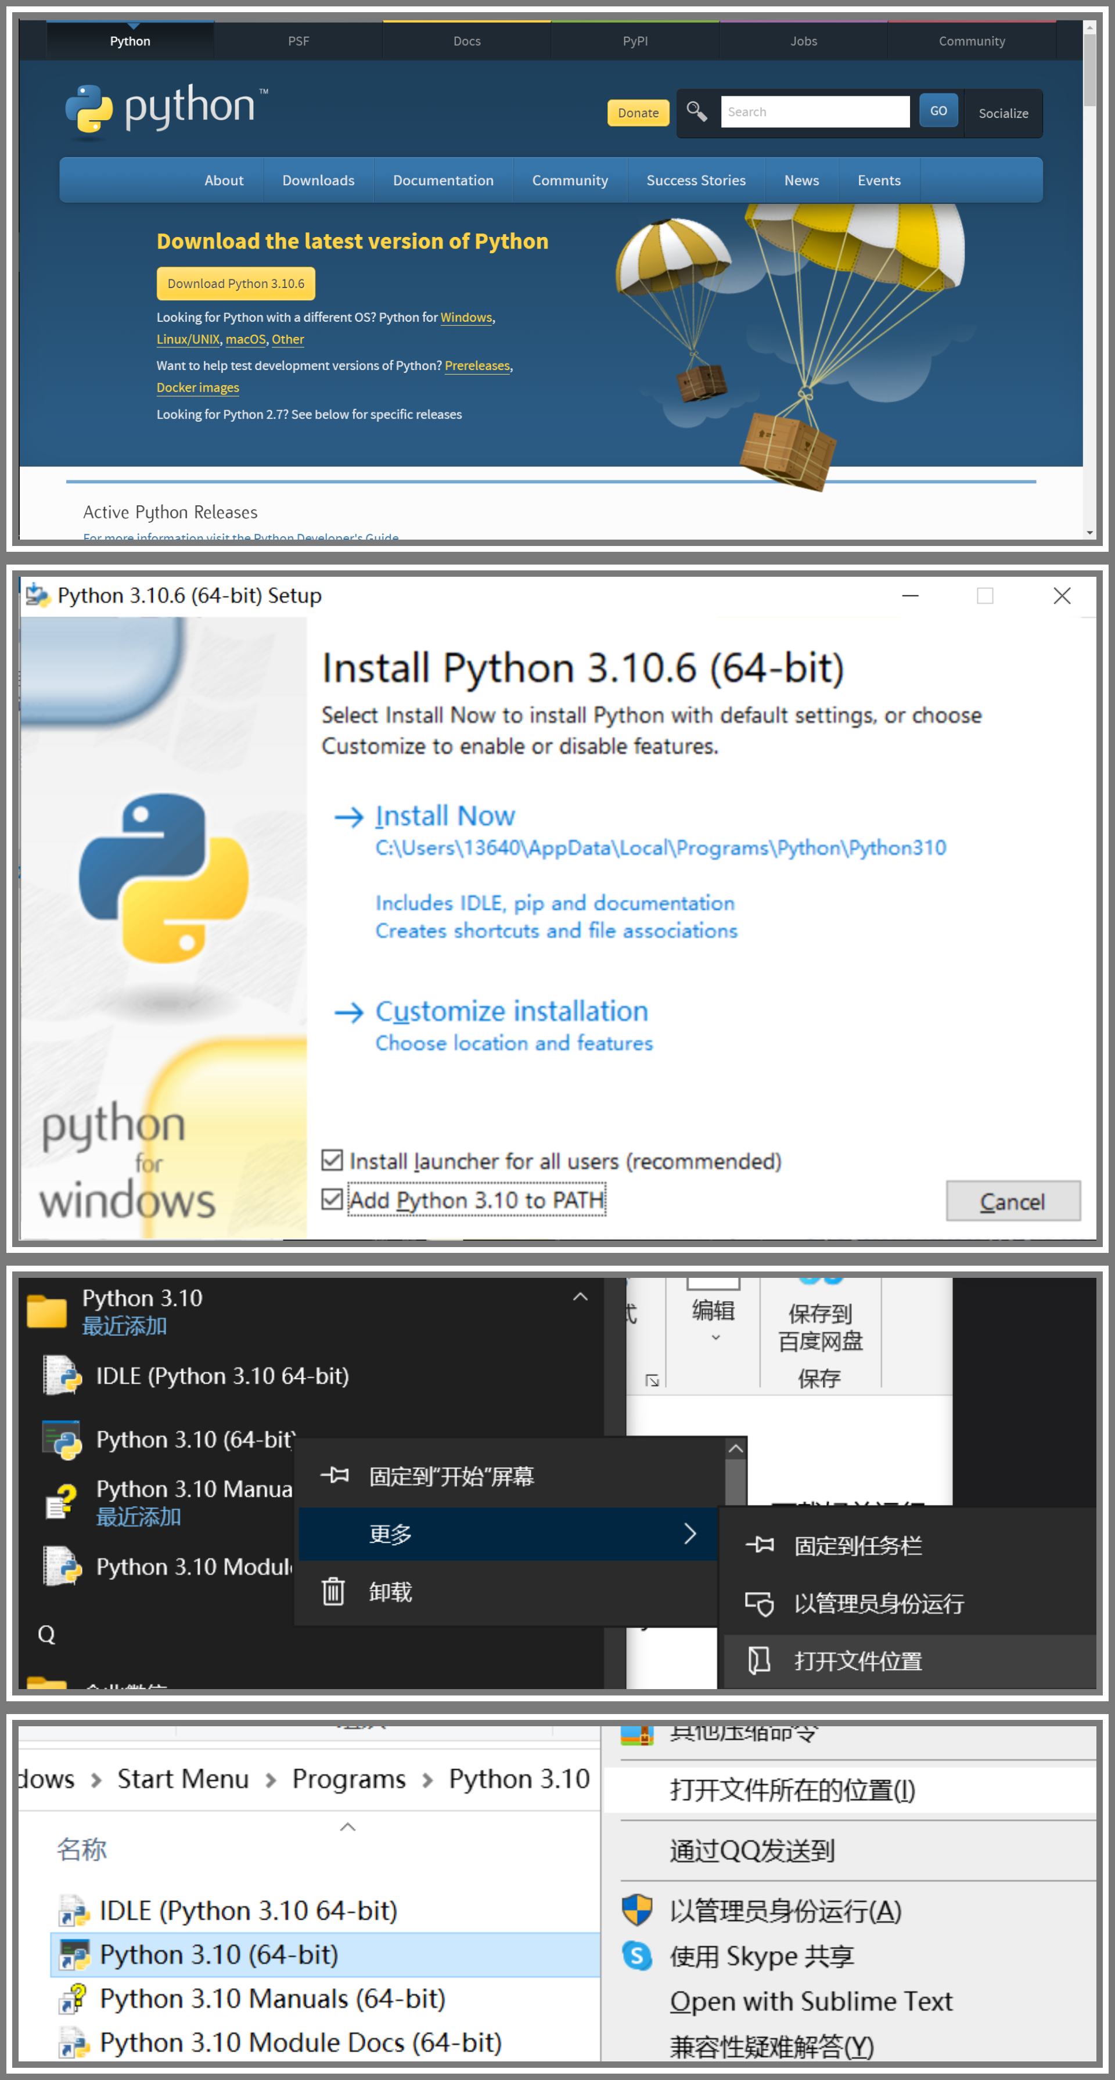Click the Skype icon in context menu

(x=637, y=1956)
